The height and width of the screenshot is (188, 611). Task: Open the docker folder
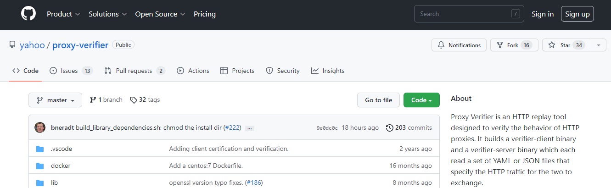point(61,166)
